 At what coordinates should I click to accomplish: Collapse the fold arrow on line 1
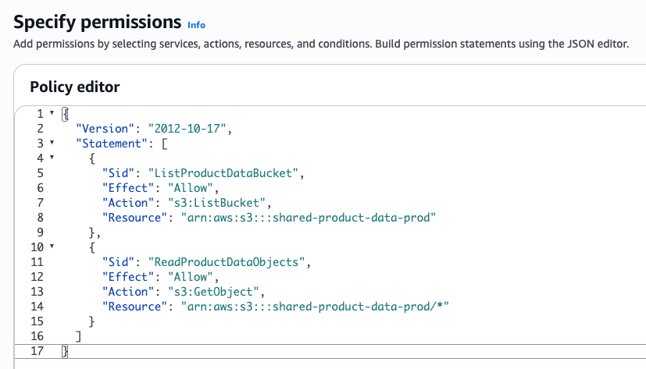point(52,112)
